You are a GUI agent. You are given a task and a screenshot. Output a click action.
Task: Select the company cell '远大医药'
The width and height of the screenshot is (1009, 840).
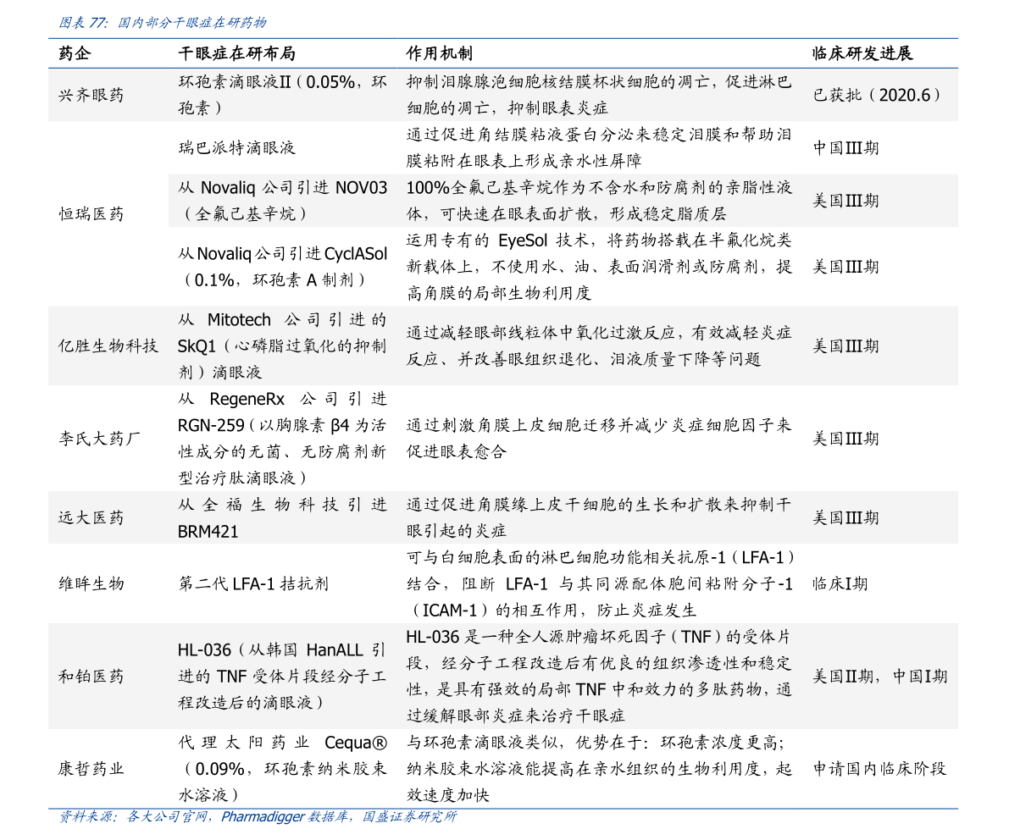(x=91, y=517)
